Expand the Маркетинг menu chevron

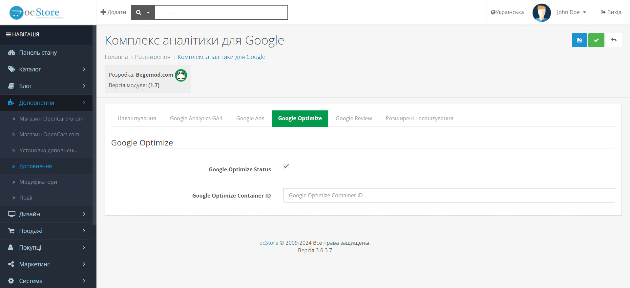(84, 264)
